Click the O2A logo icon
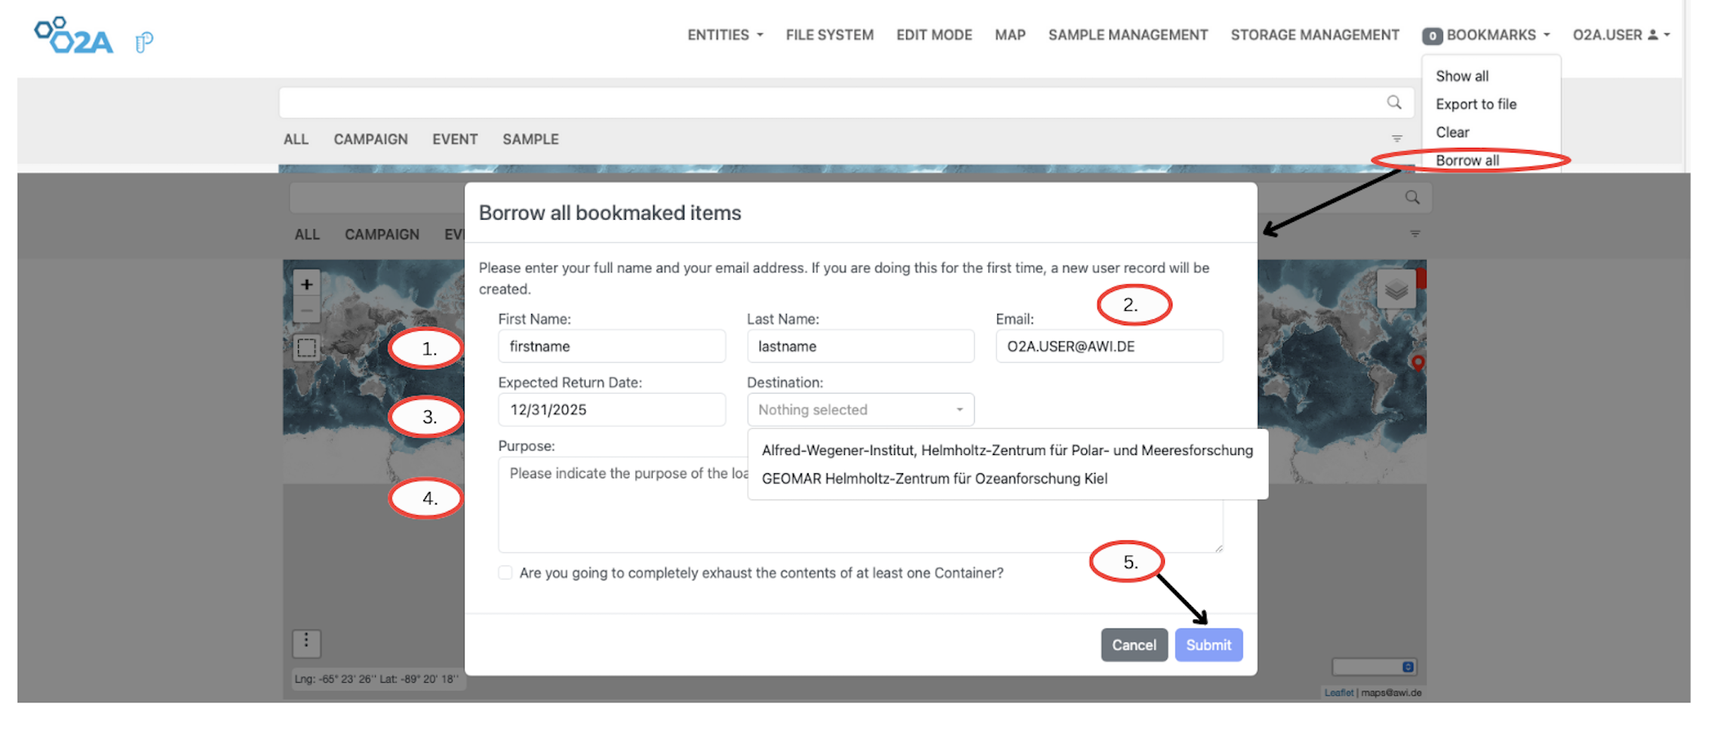The image size is (1720, 744). click(74, 35)
